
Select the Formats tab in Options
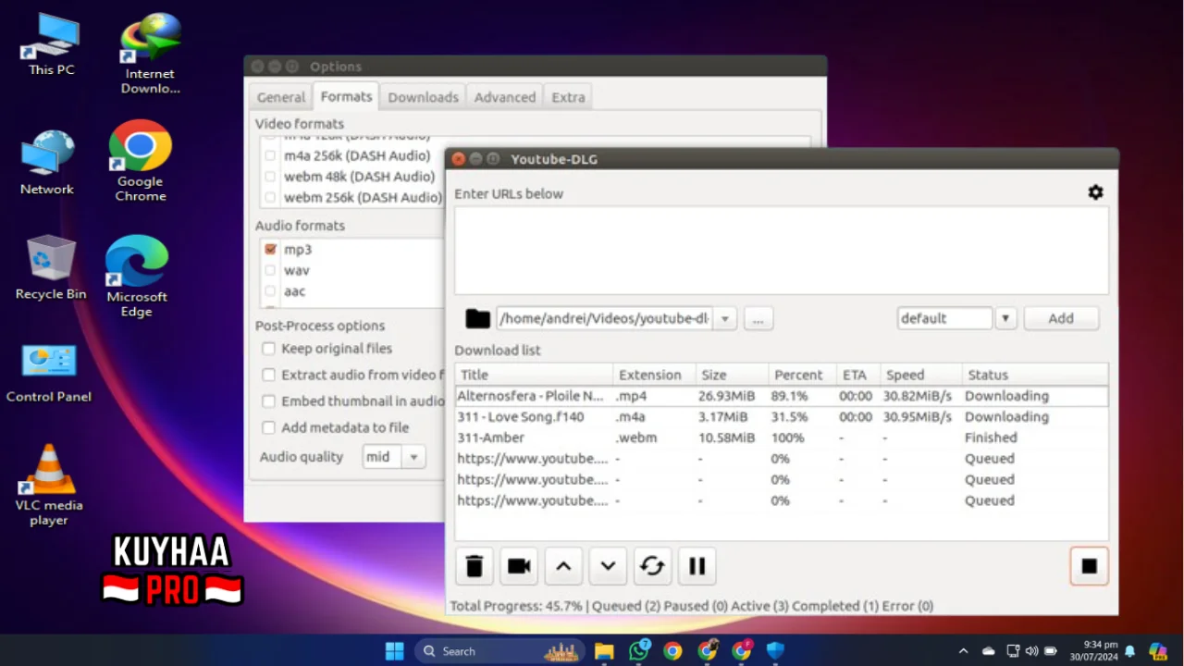(x=346, y=96)
